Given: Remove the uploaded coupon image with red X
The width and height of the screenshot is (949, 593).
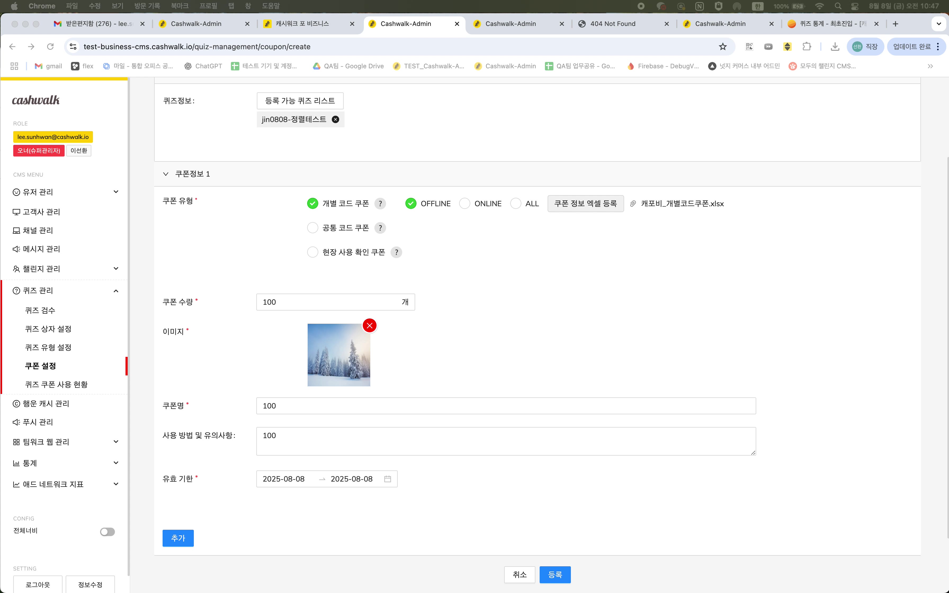Looking at the screenshot, I should 369,326.
